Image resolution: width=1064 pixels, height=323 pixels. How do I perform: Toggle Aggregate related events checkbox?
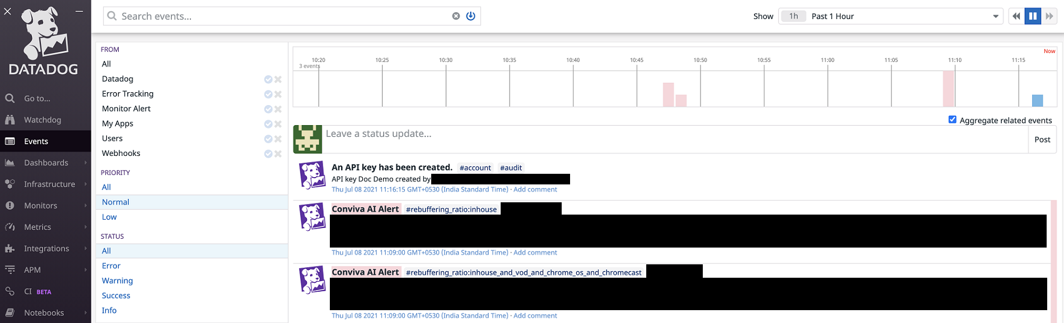pyautogui.click(x=952, y=120)
